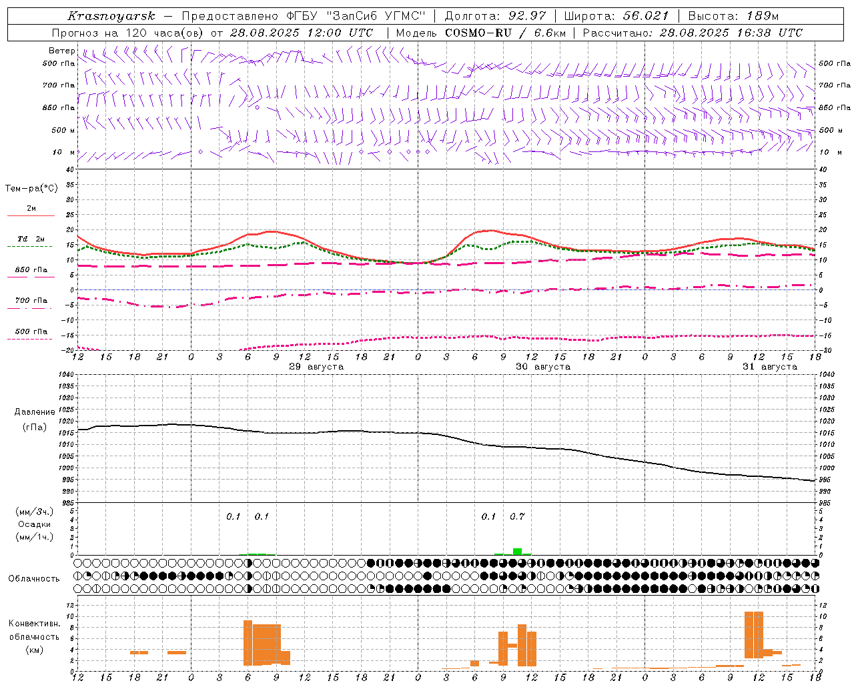Click the 'Конвективн.' convective cloud label
The height and width of the screenshot is (683, 854).
pyautogui.click(x=35, y=624)
